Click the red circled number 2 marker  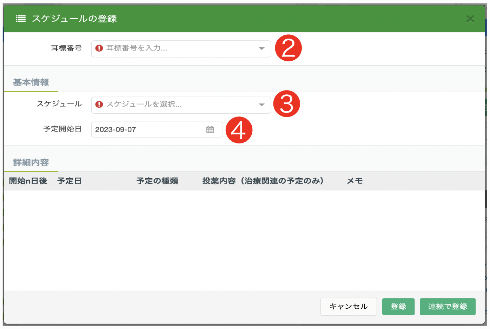point(288,48)
